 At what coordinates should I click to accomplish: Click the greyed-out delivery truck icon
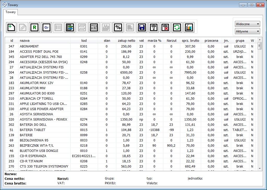130,27
